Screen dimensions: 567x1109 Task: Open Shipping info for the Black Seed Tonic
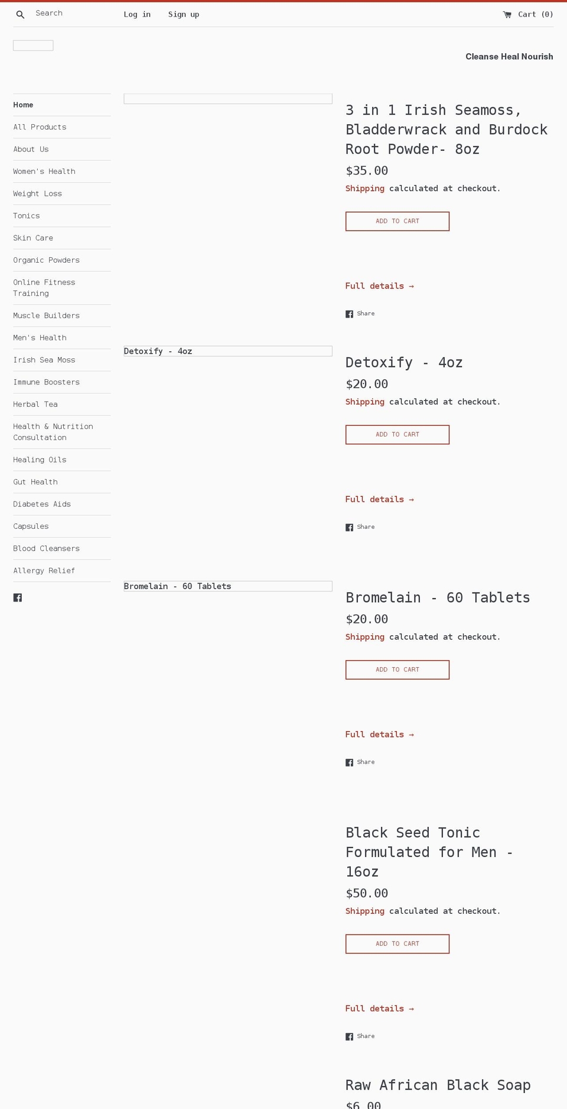tap(364, 911)
